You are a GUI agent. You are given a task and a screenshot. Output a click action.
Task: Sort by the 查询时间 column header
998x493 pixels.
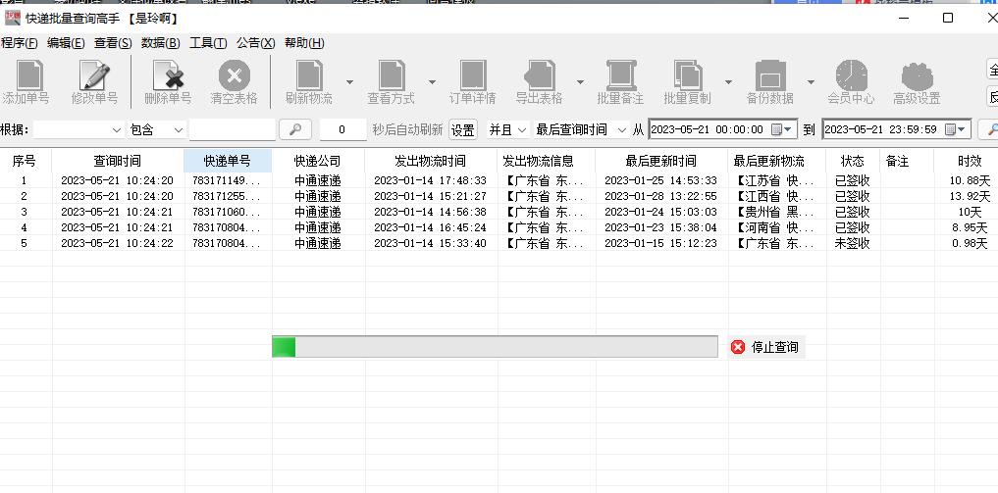coord(118,161)
